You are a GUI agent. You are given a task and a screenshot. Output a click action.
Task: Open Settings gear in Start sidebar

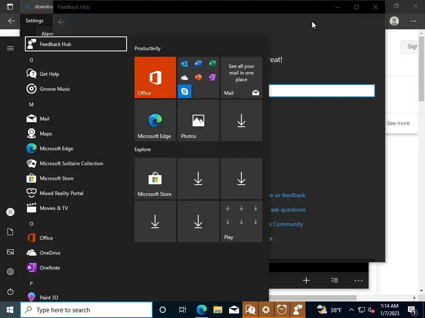pos(10,272)
